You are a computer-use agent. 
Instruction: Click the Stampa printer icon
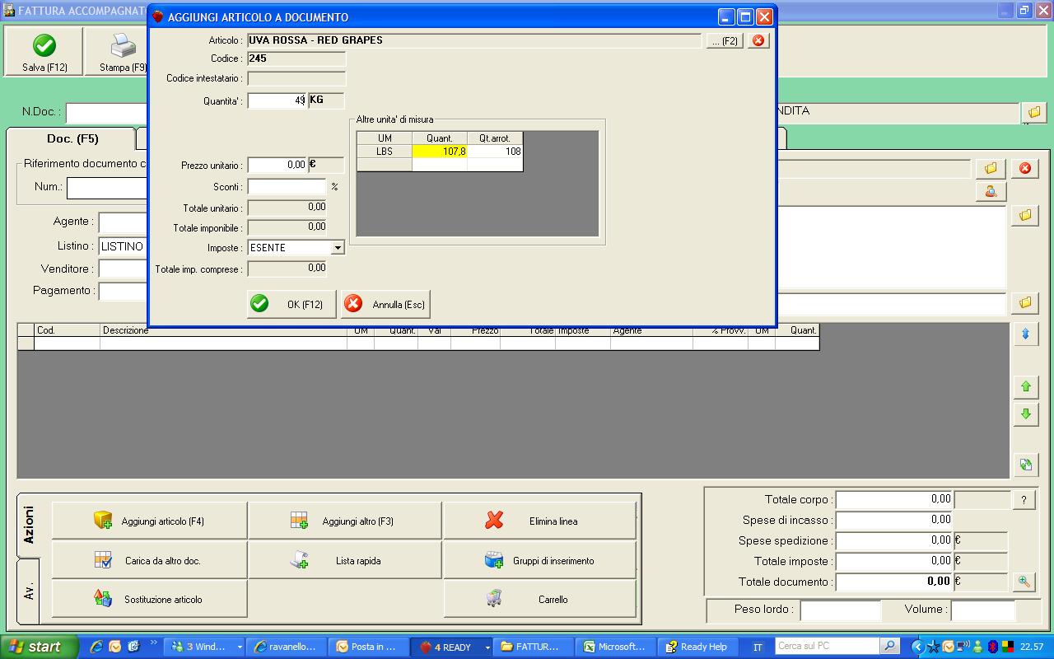coord(124,46)
